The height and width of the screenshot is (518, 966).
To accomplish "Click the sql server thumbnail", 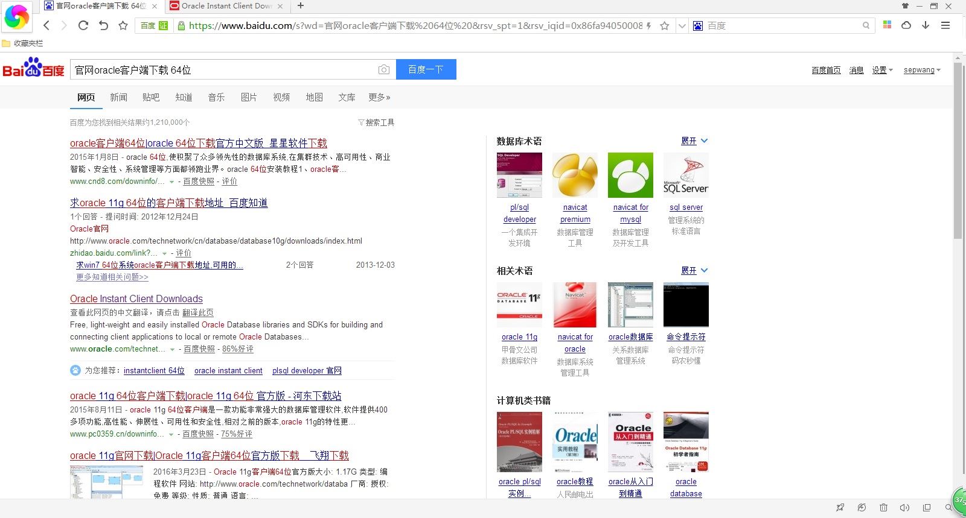I will (686, 175).
